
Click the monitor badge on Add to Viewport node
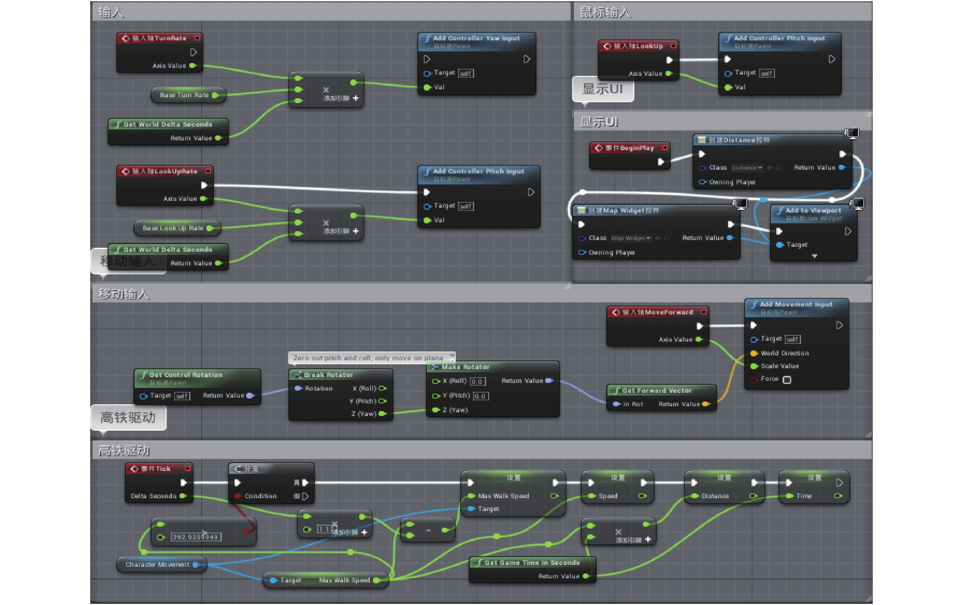[858, 204]
